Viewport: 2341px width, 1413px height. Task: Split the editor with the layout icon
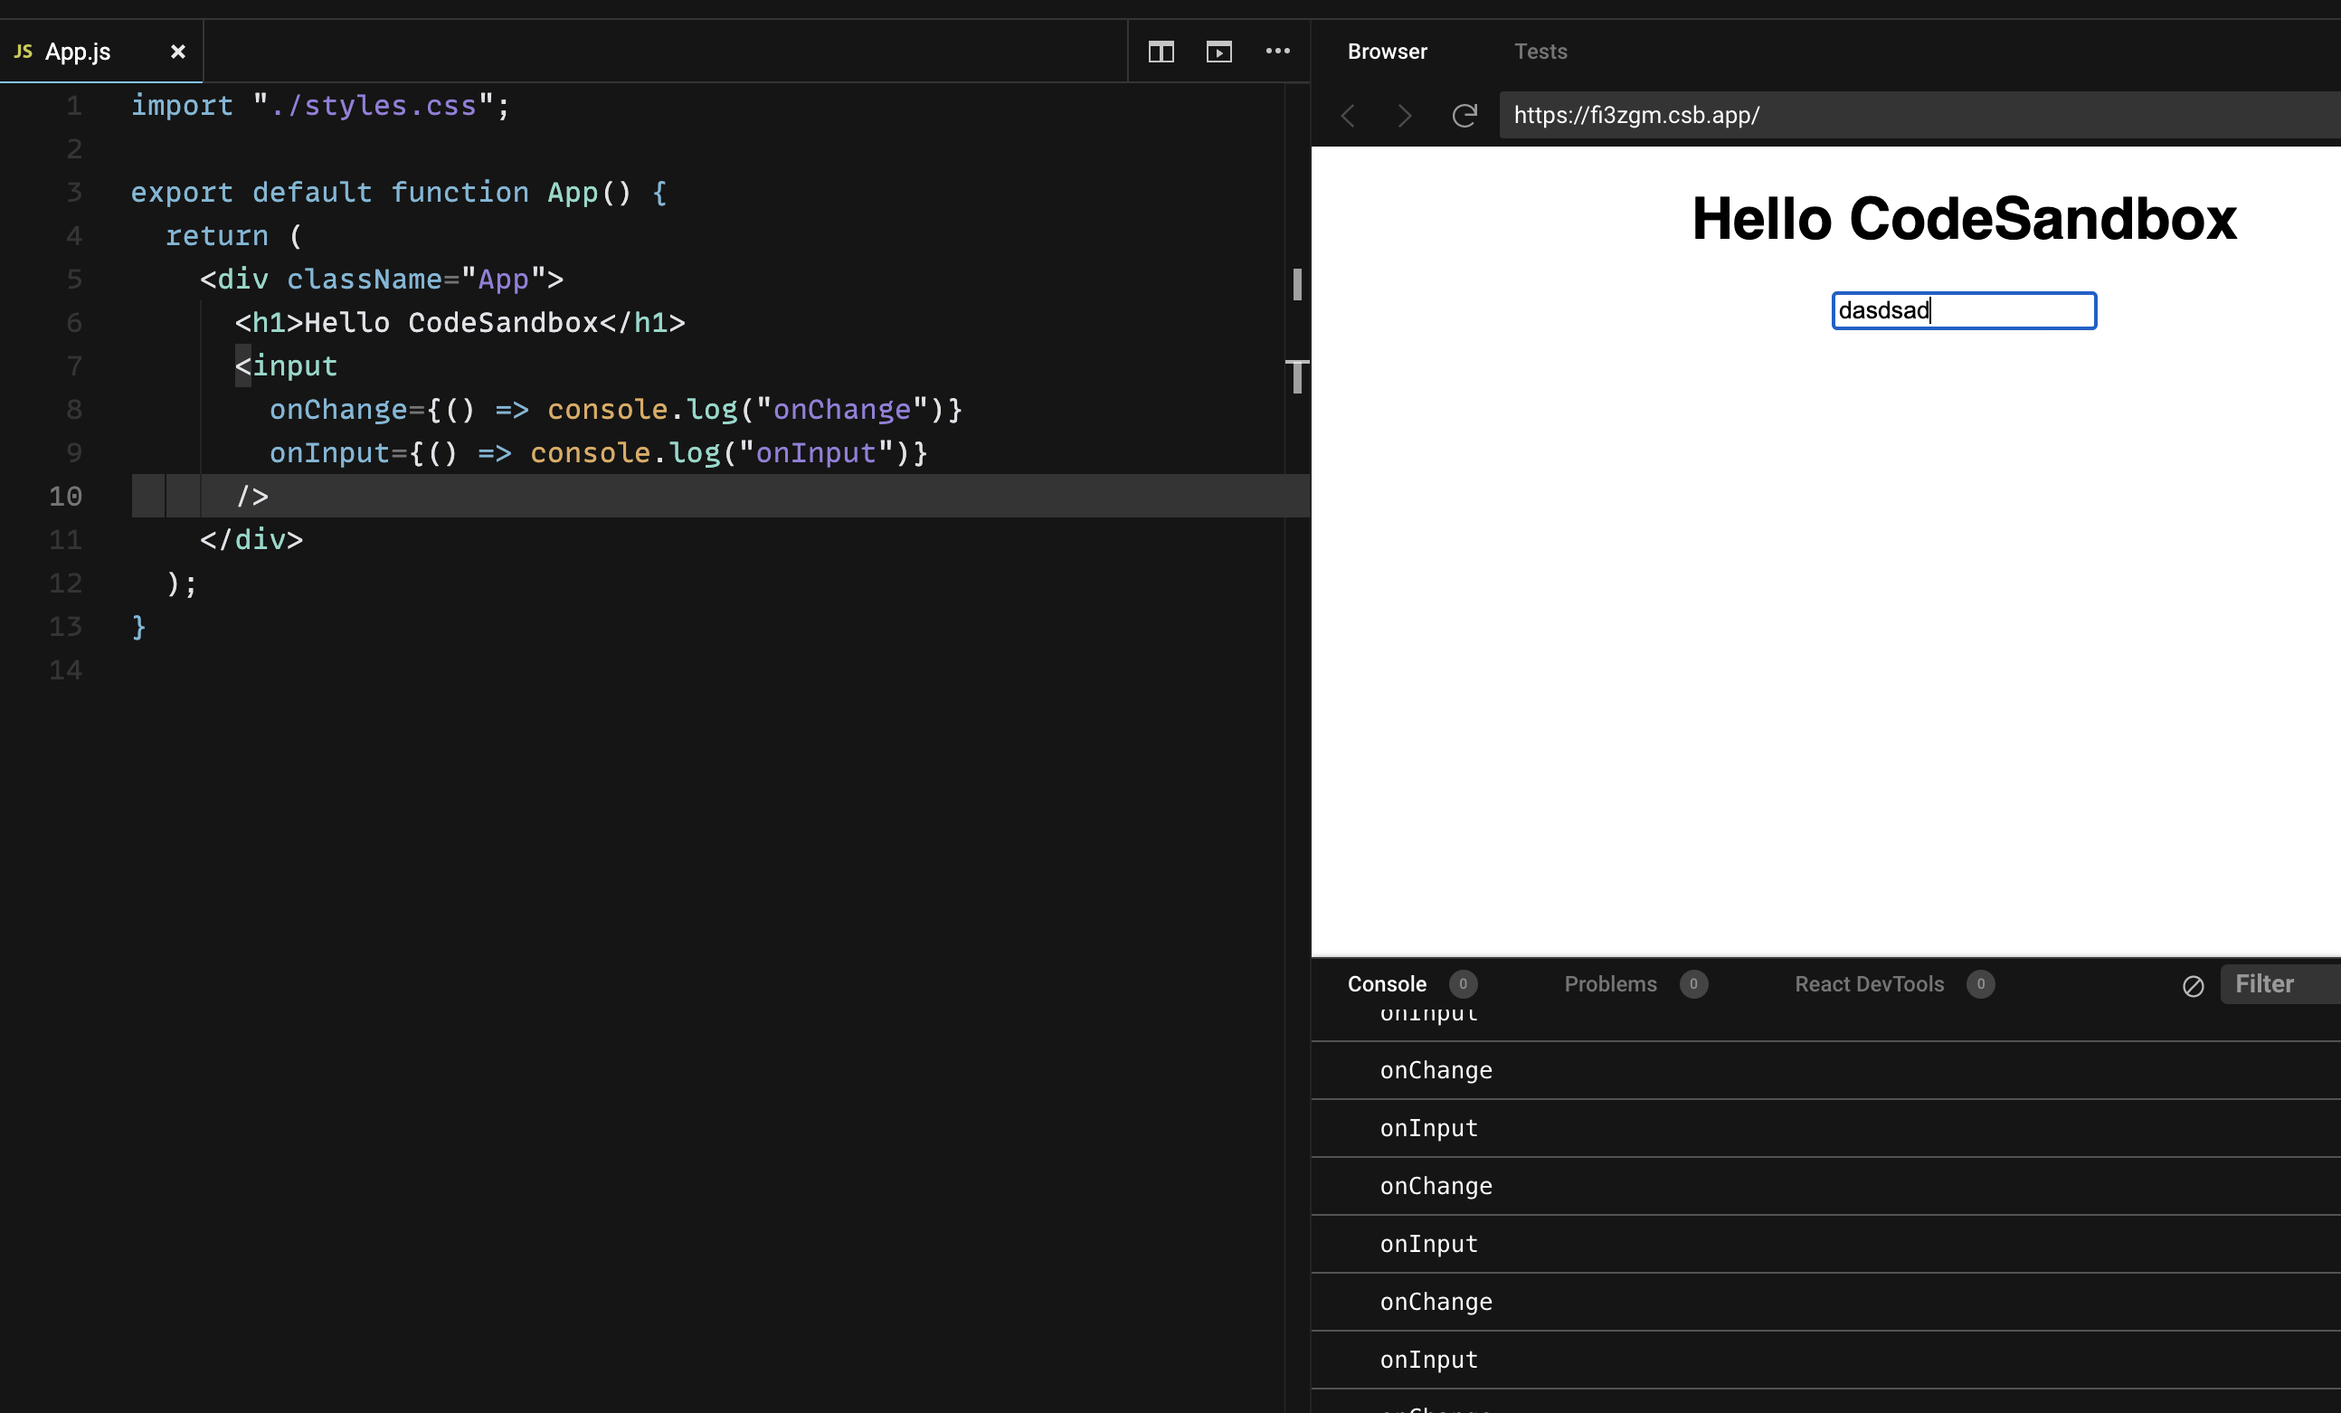(1161, 52)
